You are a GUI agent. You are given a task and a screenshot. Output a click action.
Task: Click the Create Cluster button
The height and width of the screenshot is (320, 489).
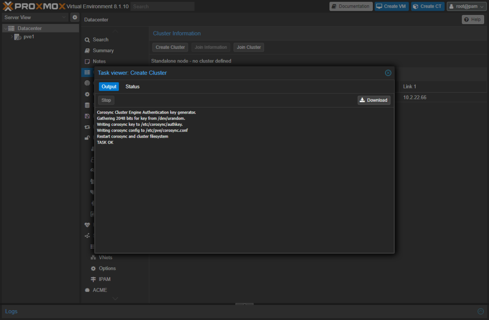pyautogui.click(x=170, y=47)
